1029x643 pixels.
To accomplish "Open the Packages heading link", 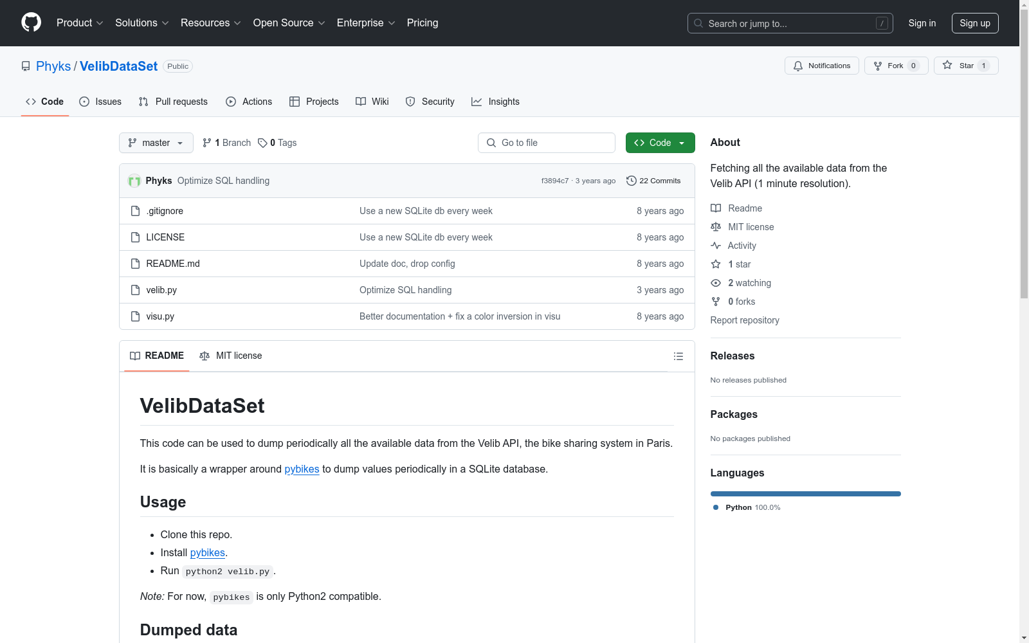I will pos(734,414).
